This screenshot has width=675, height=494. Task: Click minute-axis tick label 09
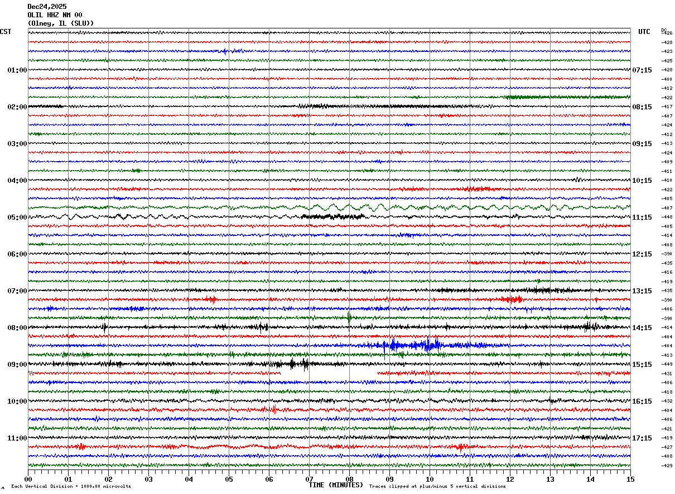tap(389, 479)
